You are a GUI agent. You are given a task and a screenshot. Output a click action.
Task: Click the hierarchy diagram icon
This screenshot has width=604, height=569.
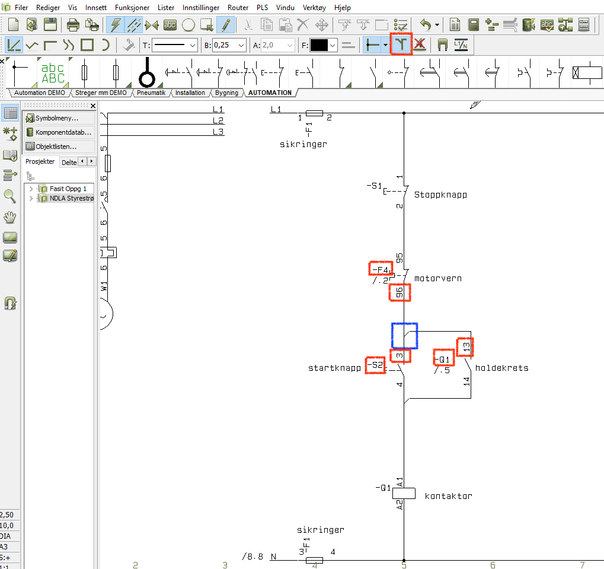click(x=565, y=25)
